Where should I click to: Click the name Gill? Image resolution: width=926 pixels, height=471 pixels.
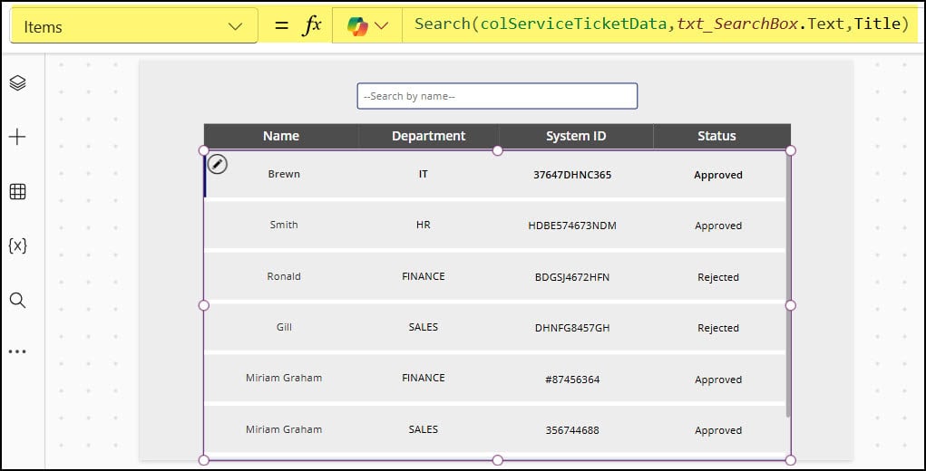(284, 327)
